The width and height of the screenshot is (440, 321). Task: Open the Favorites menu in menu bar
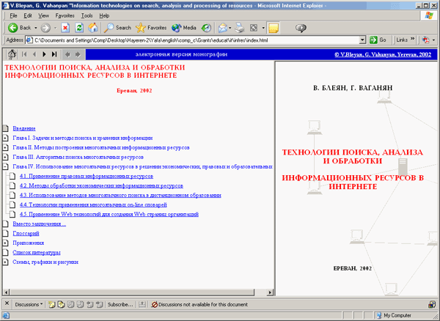(x=64, y=15)
